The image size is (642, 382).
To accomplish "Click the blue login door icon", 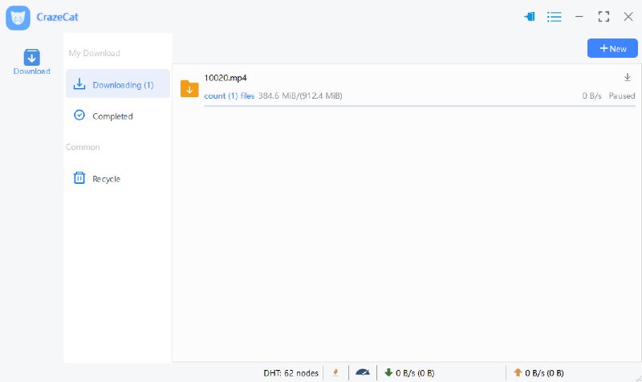I will coord(529,17).
